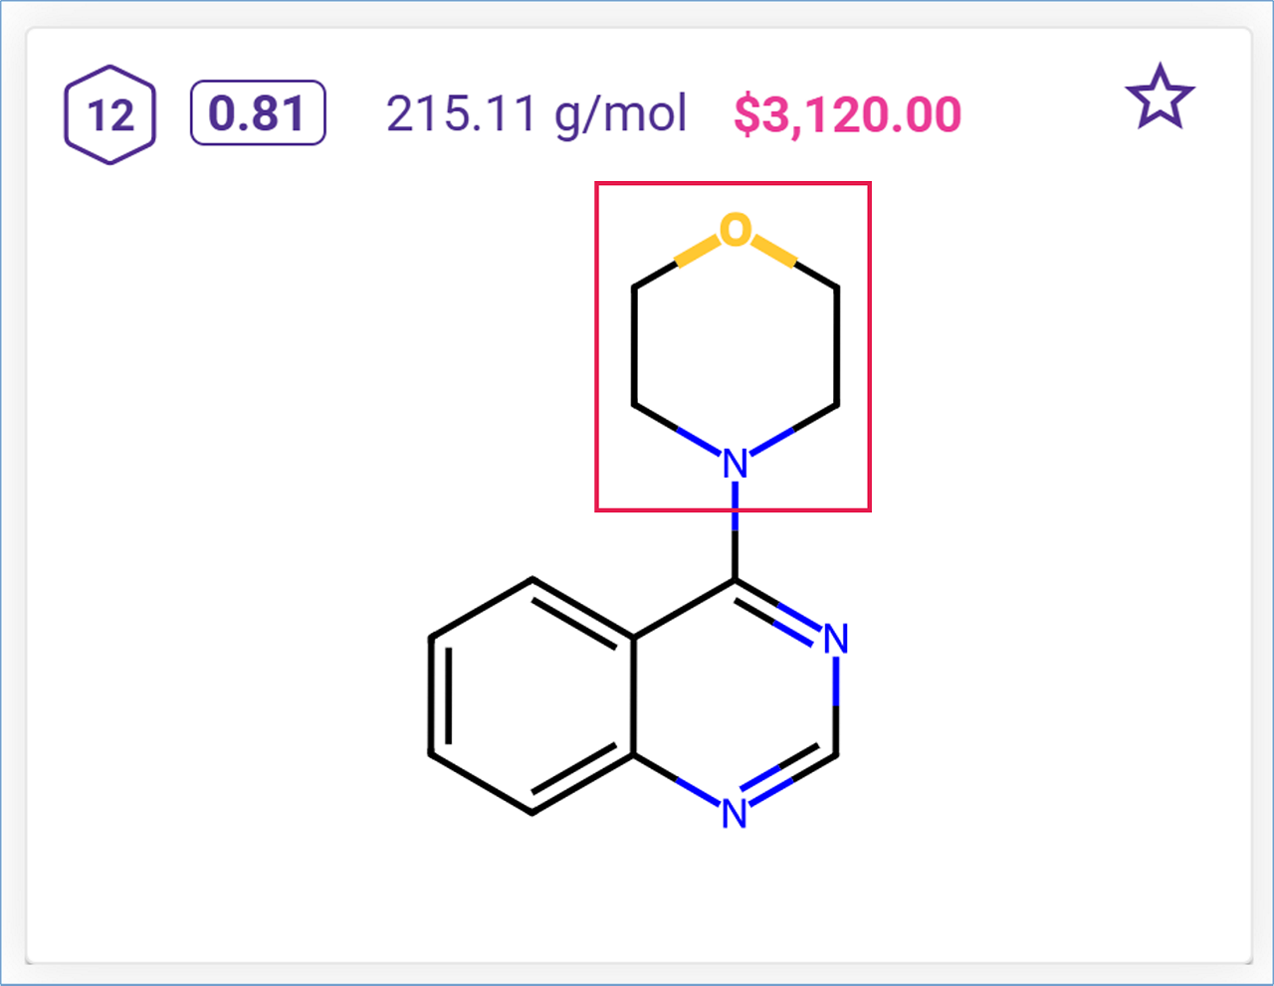The height and width of the screenshot is (986, 1274).
Task: Click inside the pyrimidine ring
Action: click(735, 696)
